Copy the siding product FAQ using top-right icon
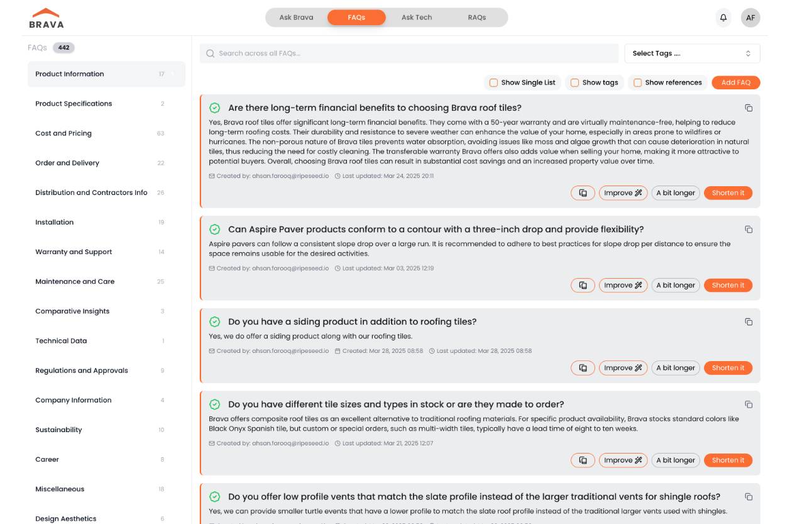790x524 pixels. point(749,322)
